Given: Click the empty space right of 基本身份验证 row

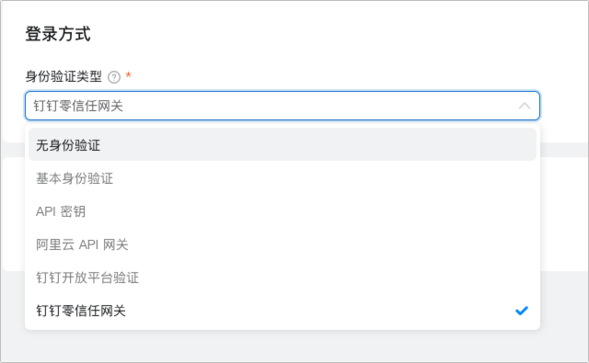Looking at the screenshot, I should pyautogui.click(x=323, y=178).
